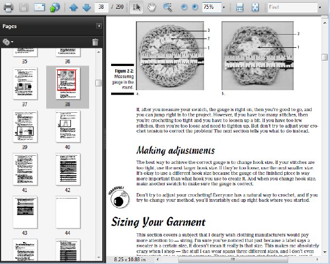The width and height of the screenshot is (330, 264).
Task: Click inside the Find search box
Action: tap(293, 7)
